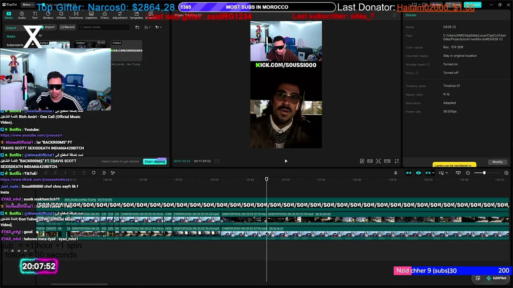Image resolution: width=513 pixels, height=288 pixels.
Task: Click the EditPilot button
Action: (496, 278)
